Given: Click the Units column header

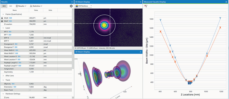Looking at the screenshot, I should point(50,10).
